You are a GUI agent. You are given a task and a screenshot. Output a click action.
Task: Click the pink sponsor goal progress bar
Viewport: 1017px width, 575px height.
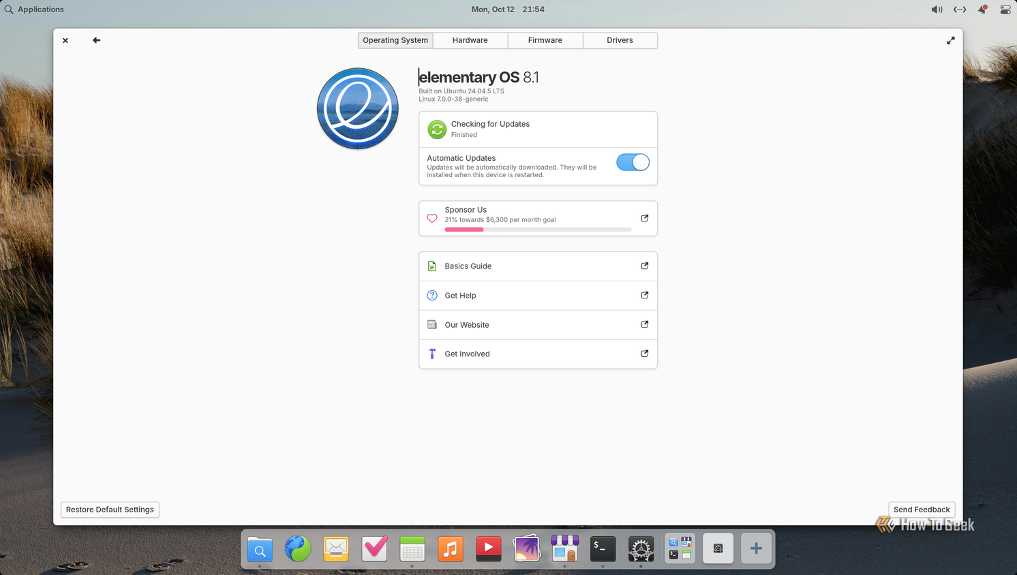pos(538,230)
